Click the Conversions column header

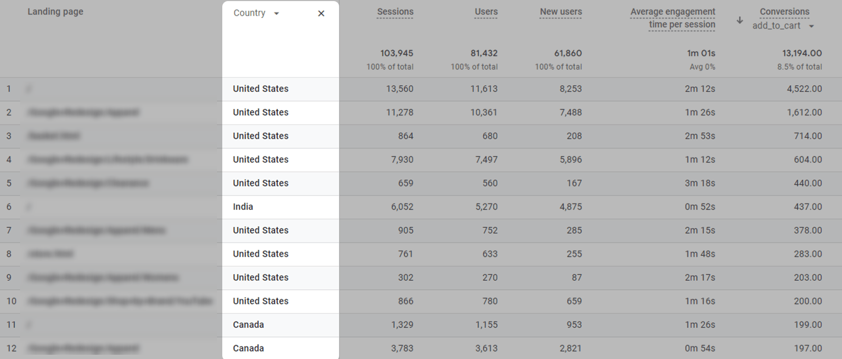tap(785, 11)
